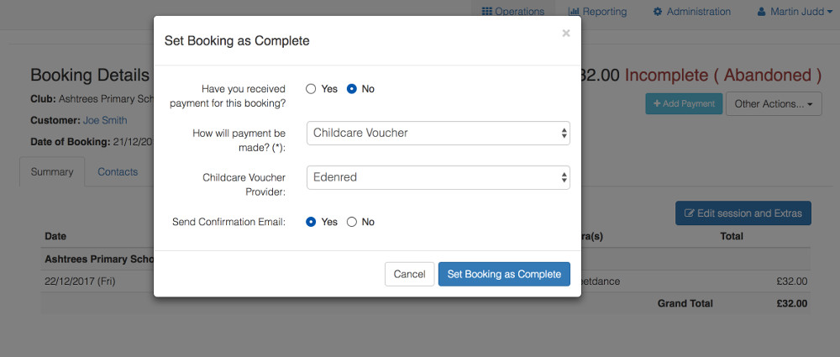Open the payment method dropdown showing Childcare Voucher
The image size is (840, 357).
[438, 133]
